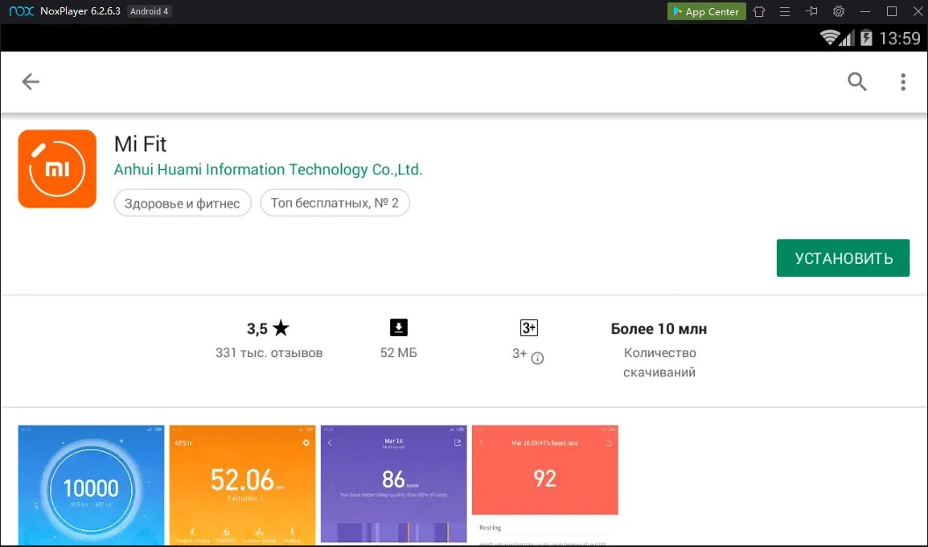928x547 pixels.
Task: Click the 3,5 star rating
Action: tap(268, 328)
